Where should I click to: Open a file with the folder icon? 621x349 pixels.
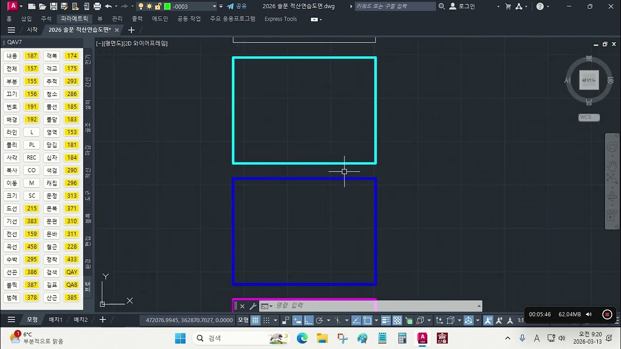(x=43, y=6)
